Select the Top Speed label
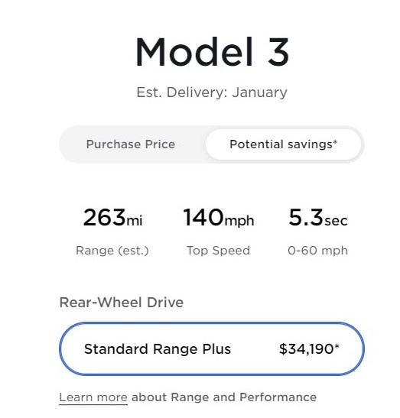The height and width of the screenshot is (418, 400). click(x=218, y=251)
